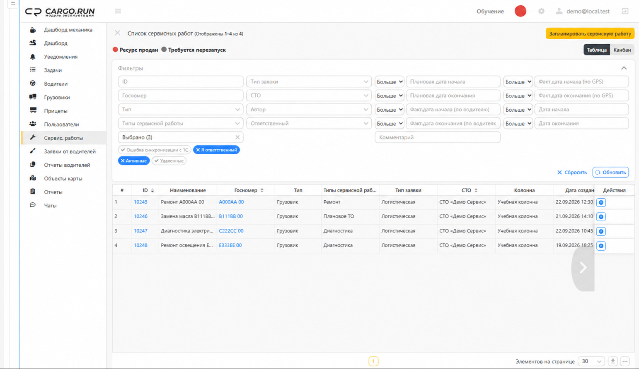Screen dimensions: 639x369
Task: Open the Ответственный dropdown
Action: (x=309, y=123)
